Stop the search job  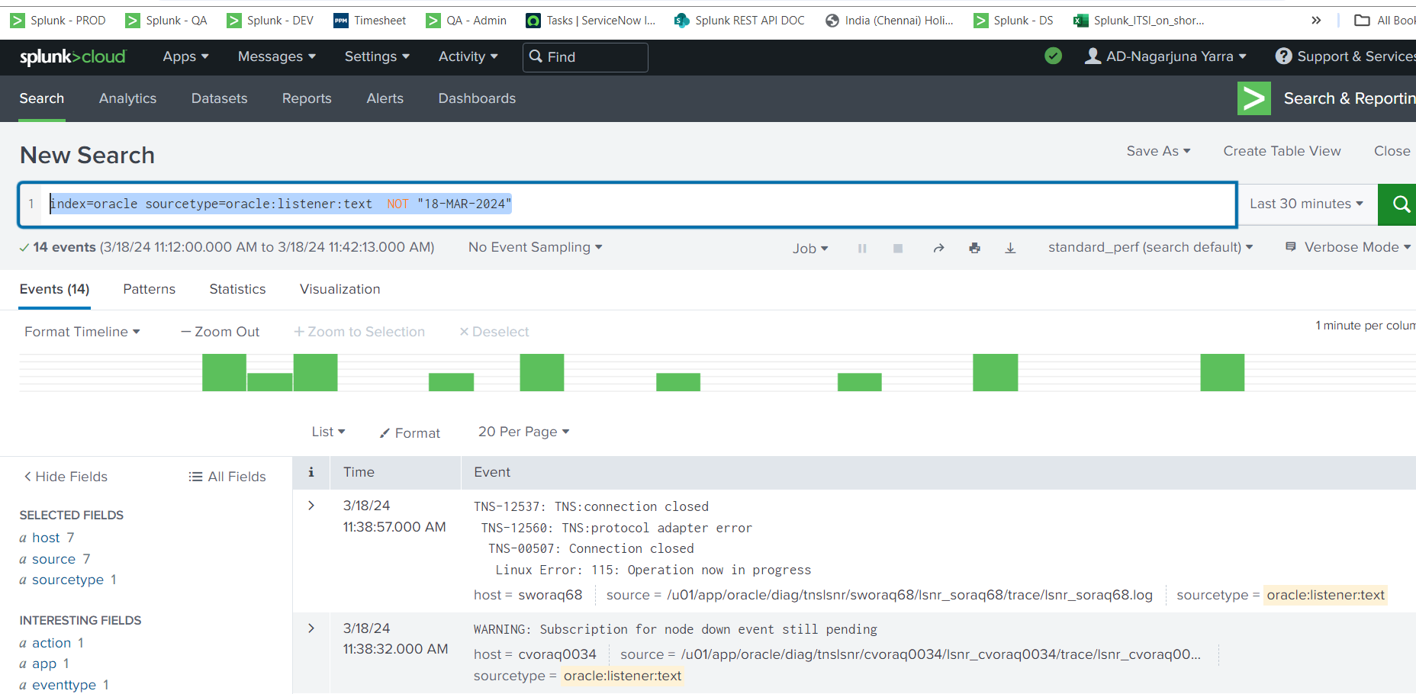898,248
